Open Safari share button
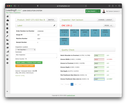The width and height of the screenshot is (127, 104). coord(113,6)
